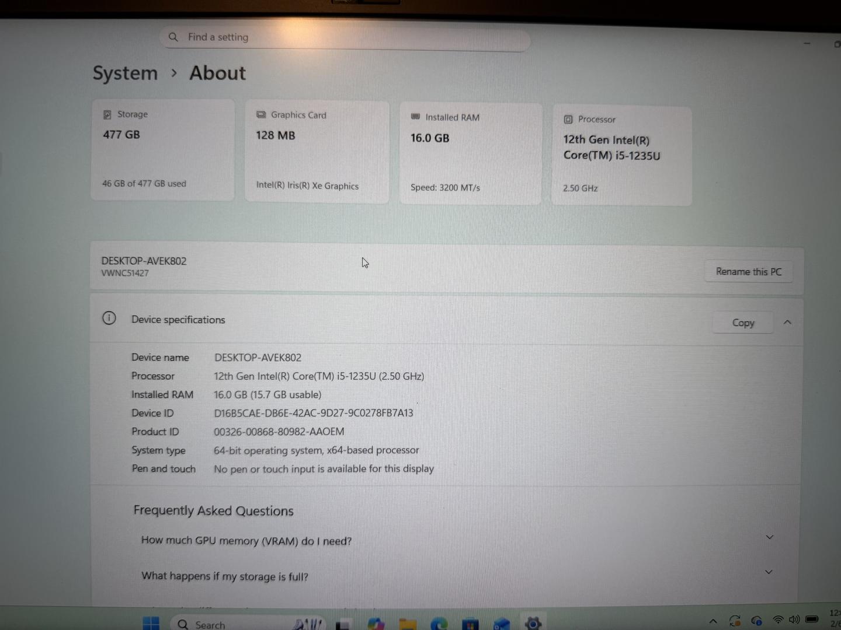Click the Rename this PC button
This screenshot has width=841, height=630.
pos(748,272)
